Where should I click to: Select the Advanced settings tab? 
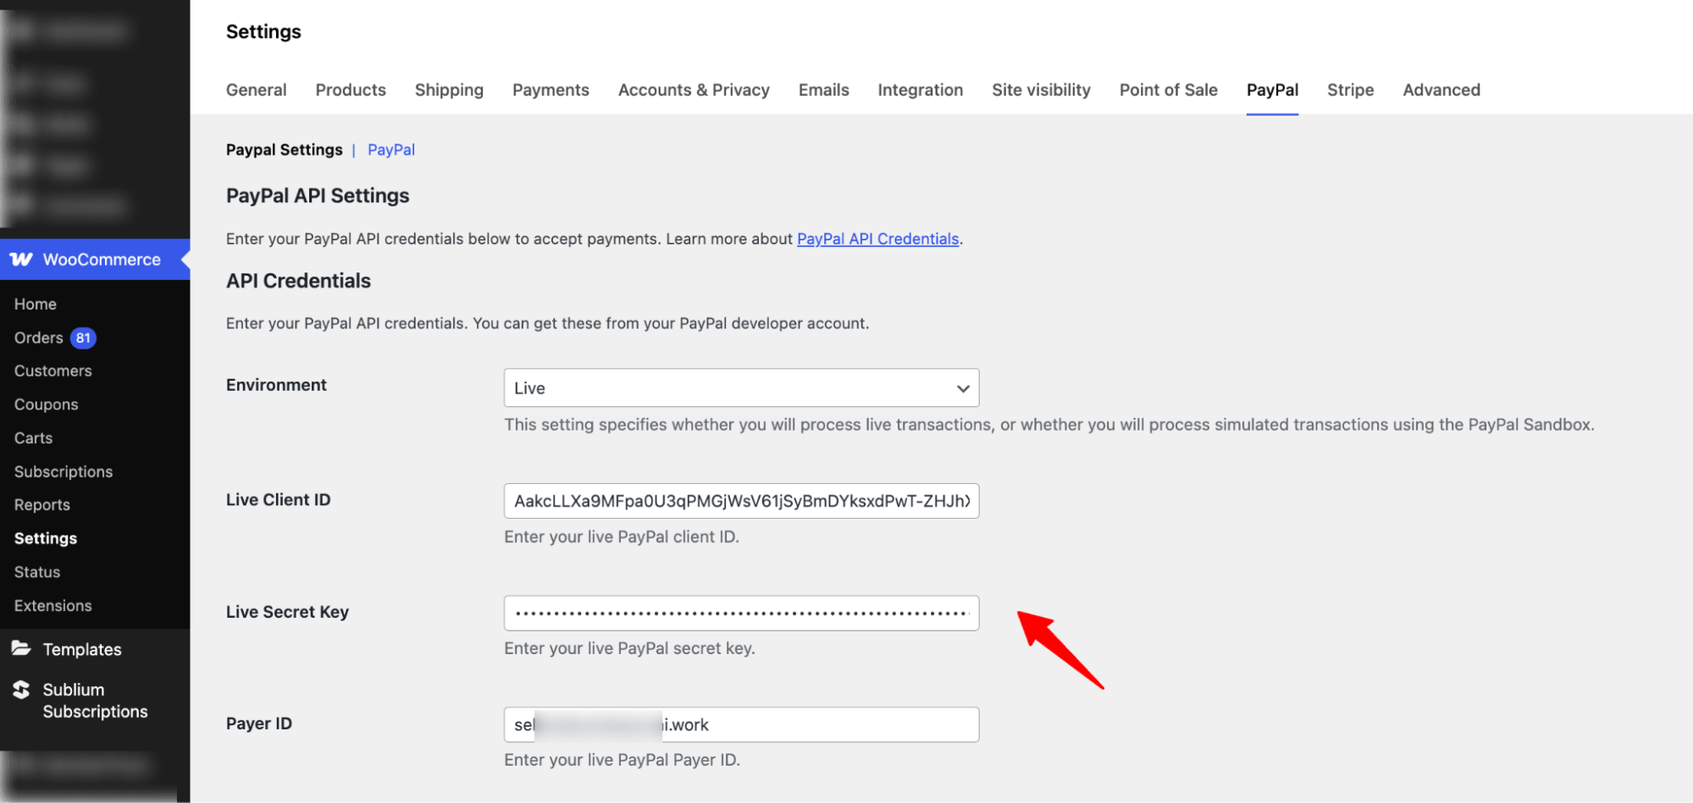click(x=1441, y=90)
